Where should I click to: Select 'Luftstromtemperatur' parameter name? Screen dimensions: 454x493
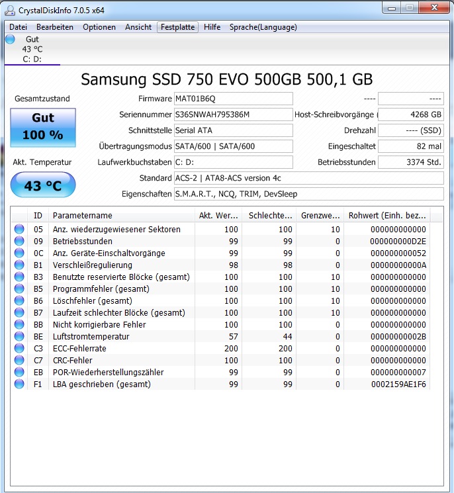[x=91, y=337]
